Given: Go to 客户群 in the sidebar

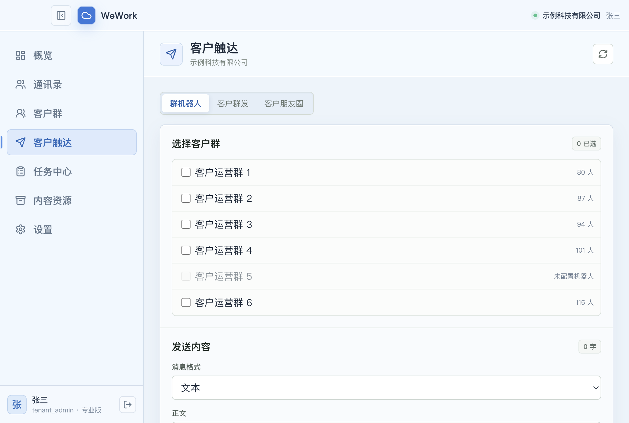Looking at the screenshot, I should pyautogui.click(x=72, y=113).
